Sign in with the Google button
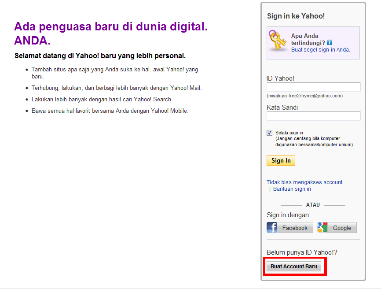 click(x=337, y=227)
